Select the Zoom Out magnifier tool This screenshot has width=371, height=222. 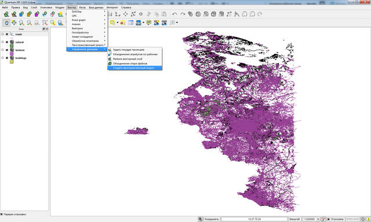[x=29, y=23]
